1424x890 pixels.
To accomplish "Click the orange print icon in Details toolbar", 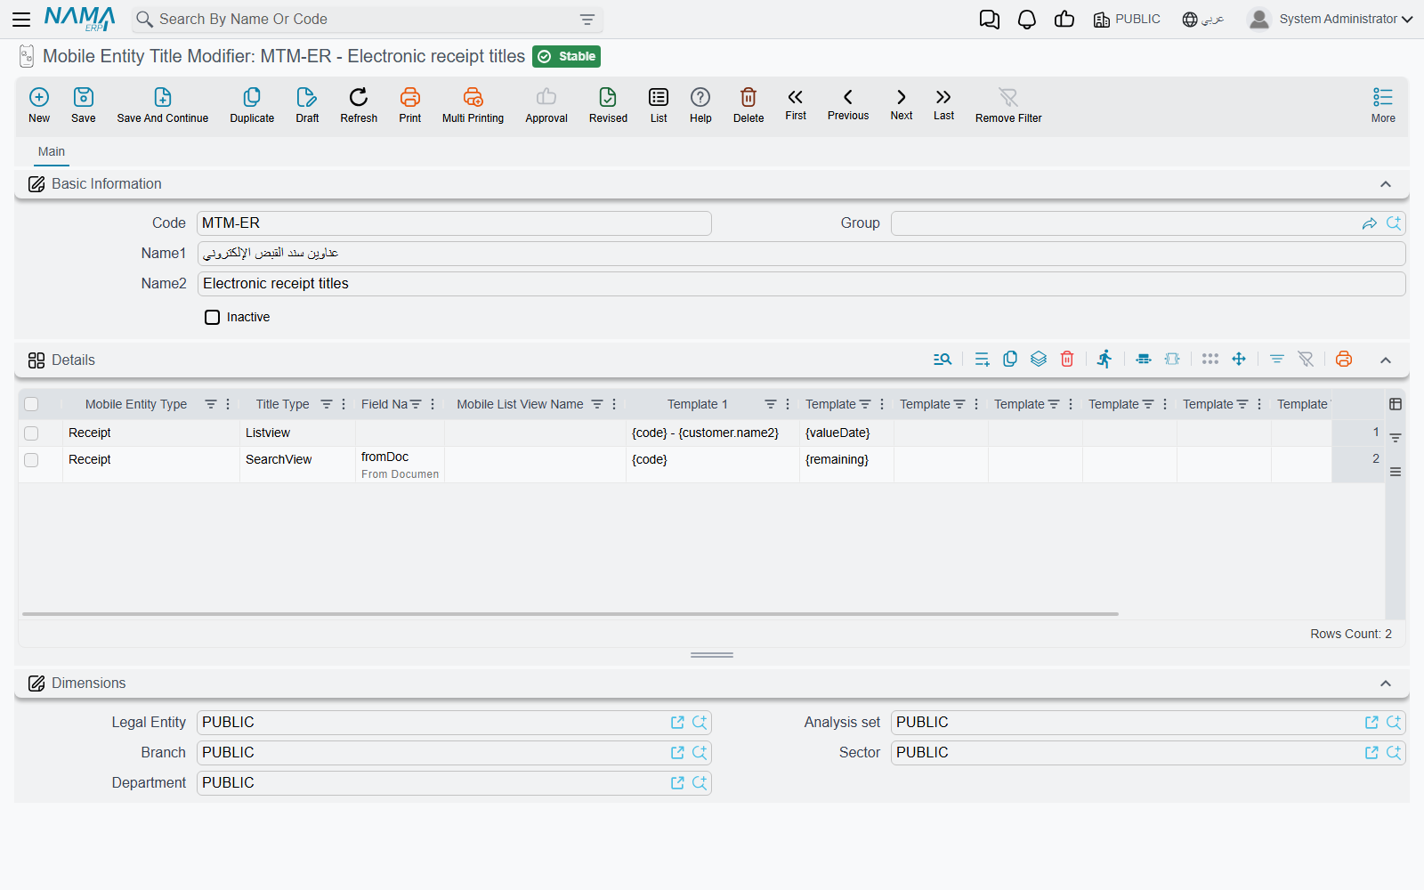I will [x=1344, y=359].
